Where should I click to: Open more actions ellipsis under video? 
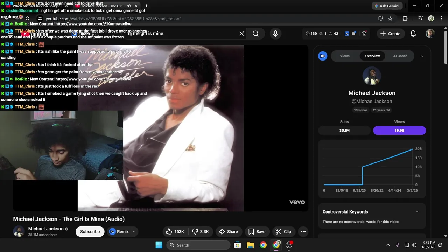click(x=303, y=231)
